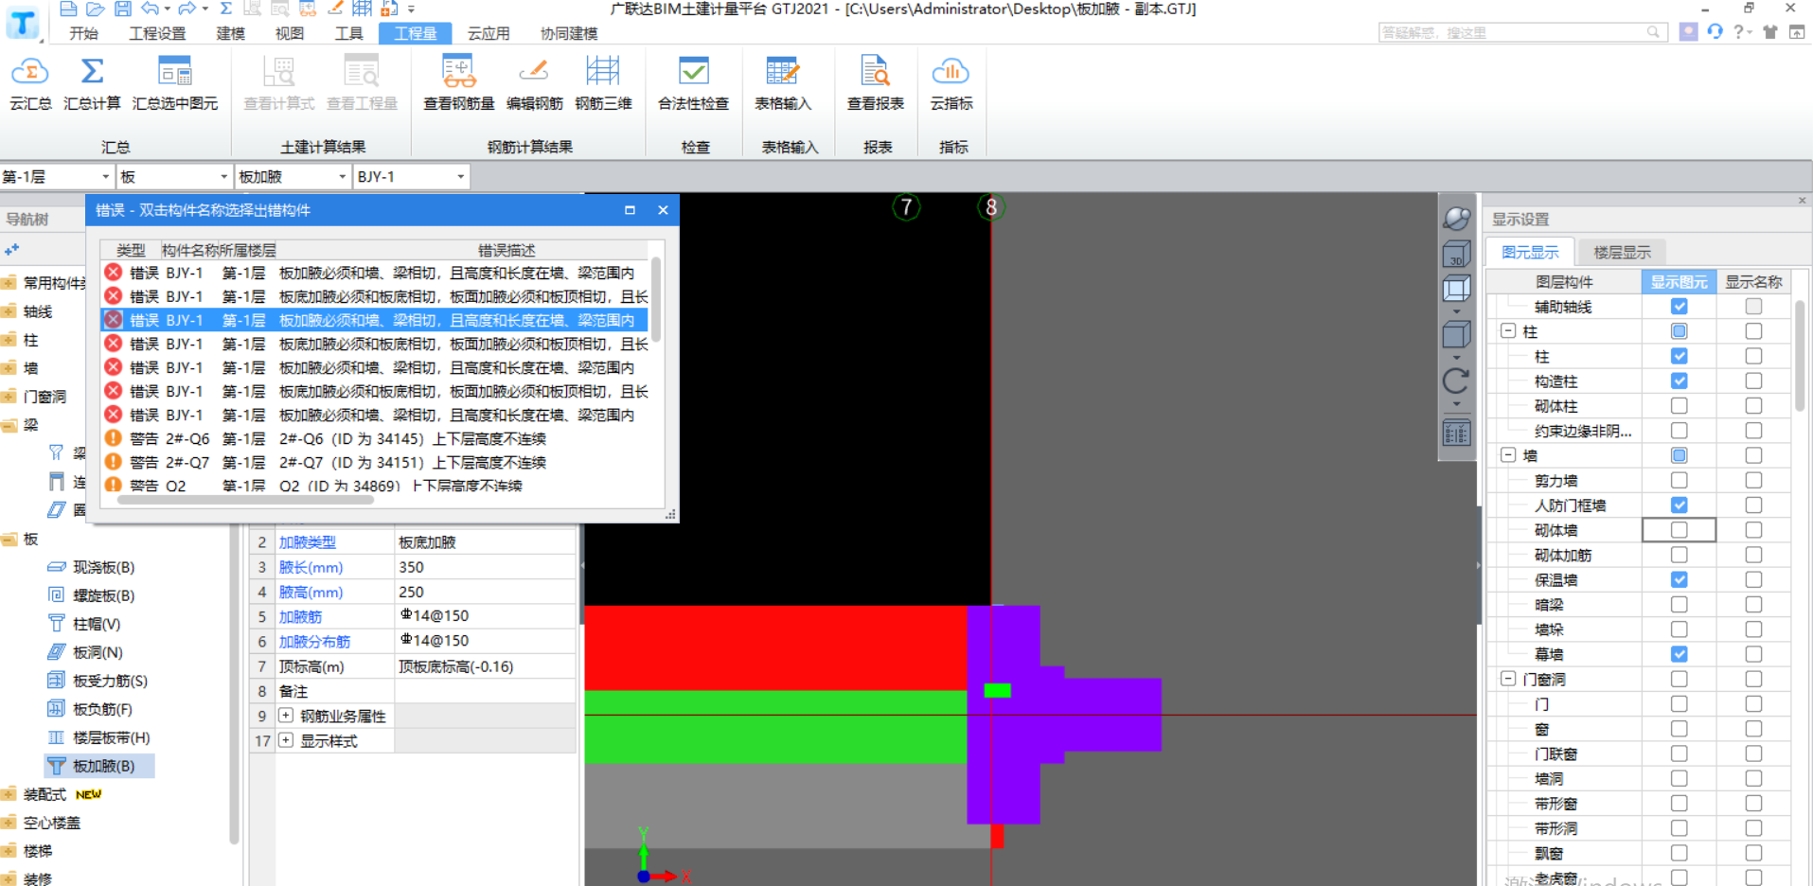Click undo arrow in quick access toolbar

pyautogui.click(x=151, y=9)
